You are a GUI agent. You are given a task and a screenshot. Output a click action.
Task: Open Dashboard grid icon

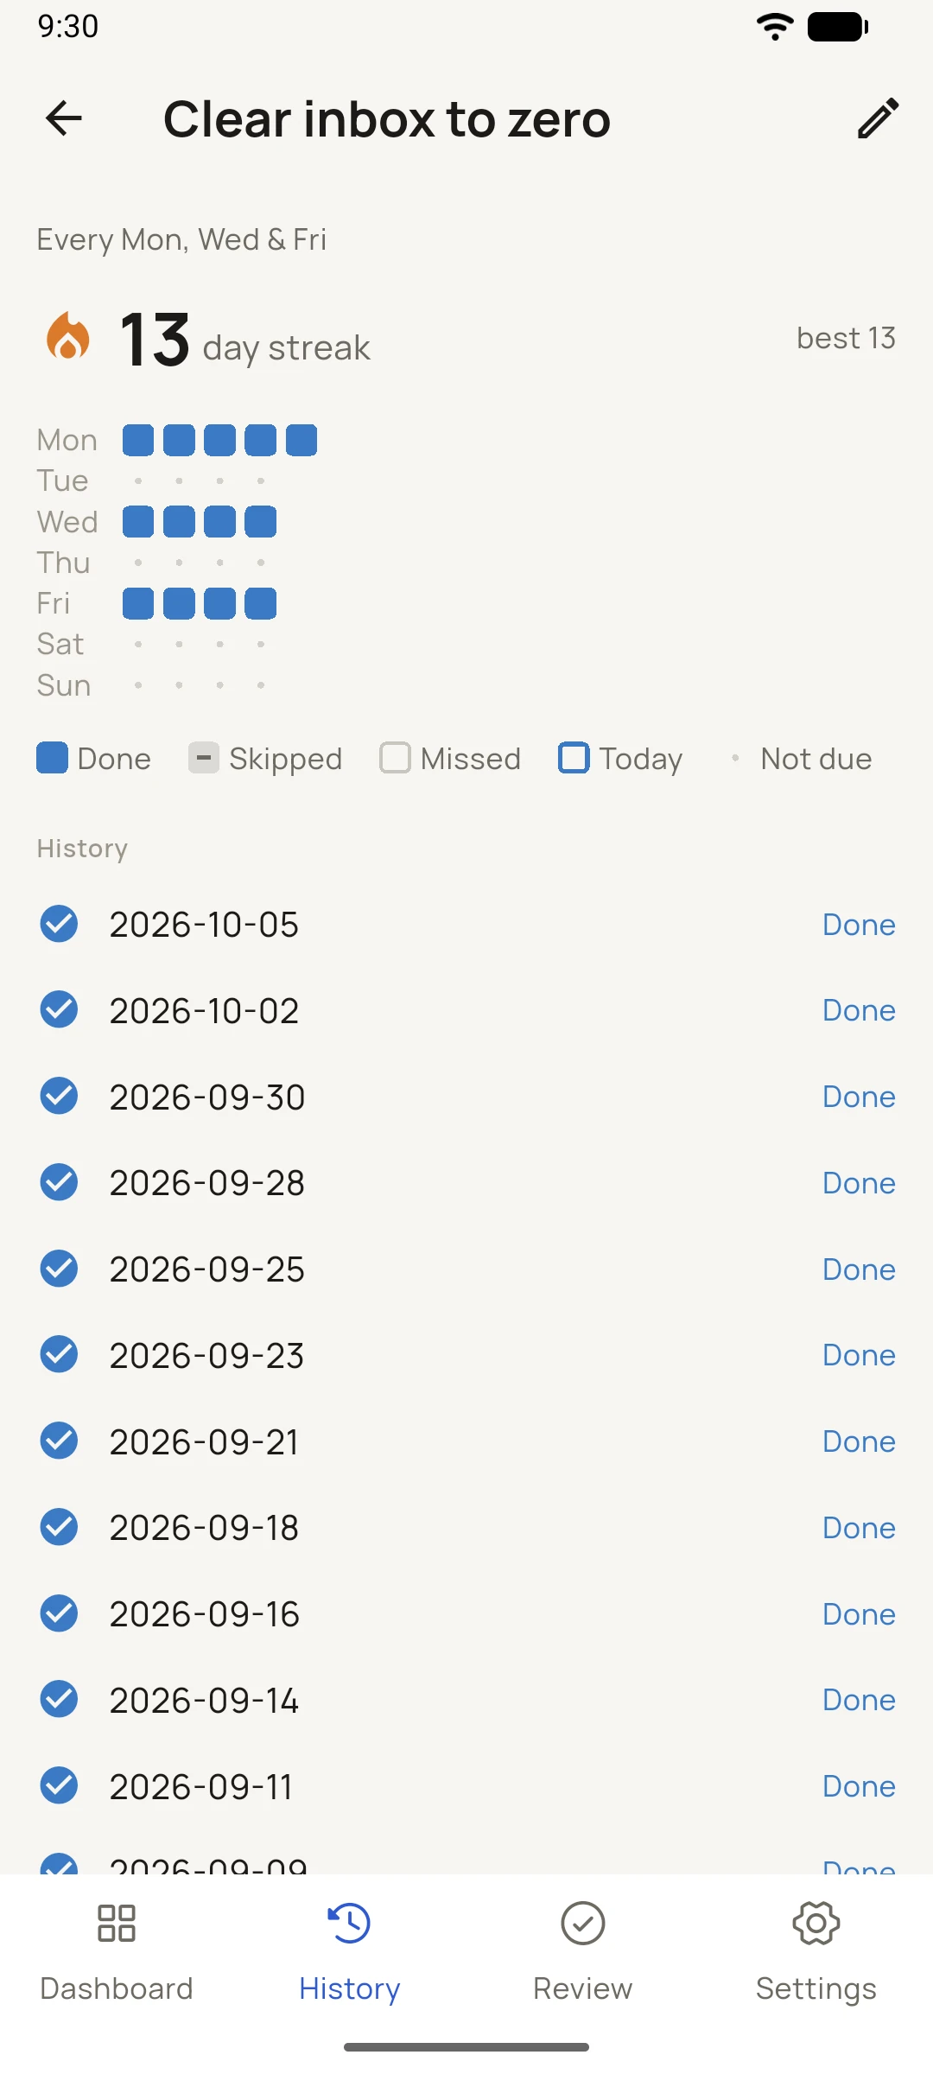(117, 1924)
